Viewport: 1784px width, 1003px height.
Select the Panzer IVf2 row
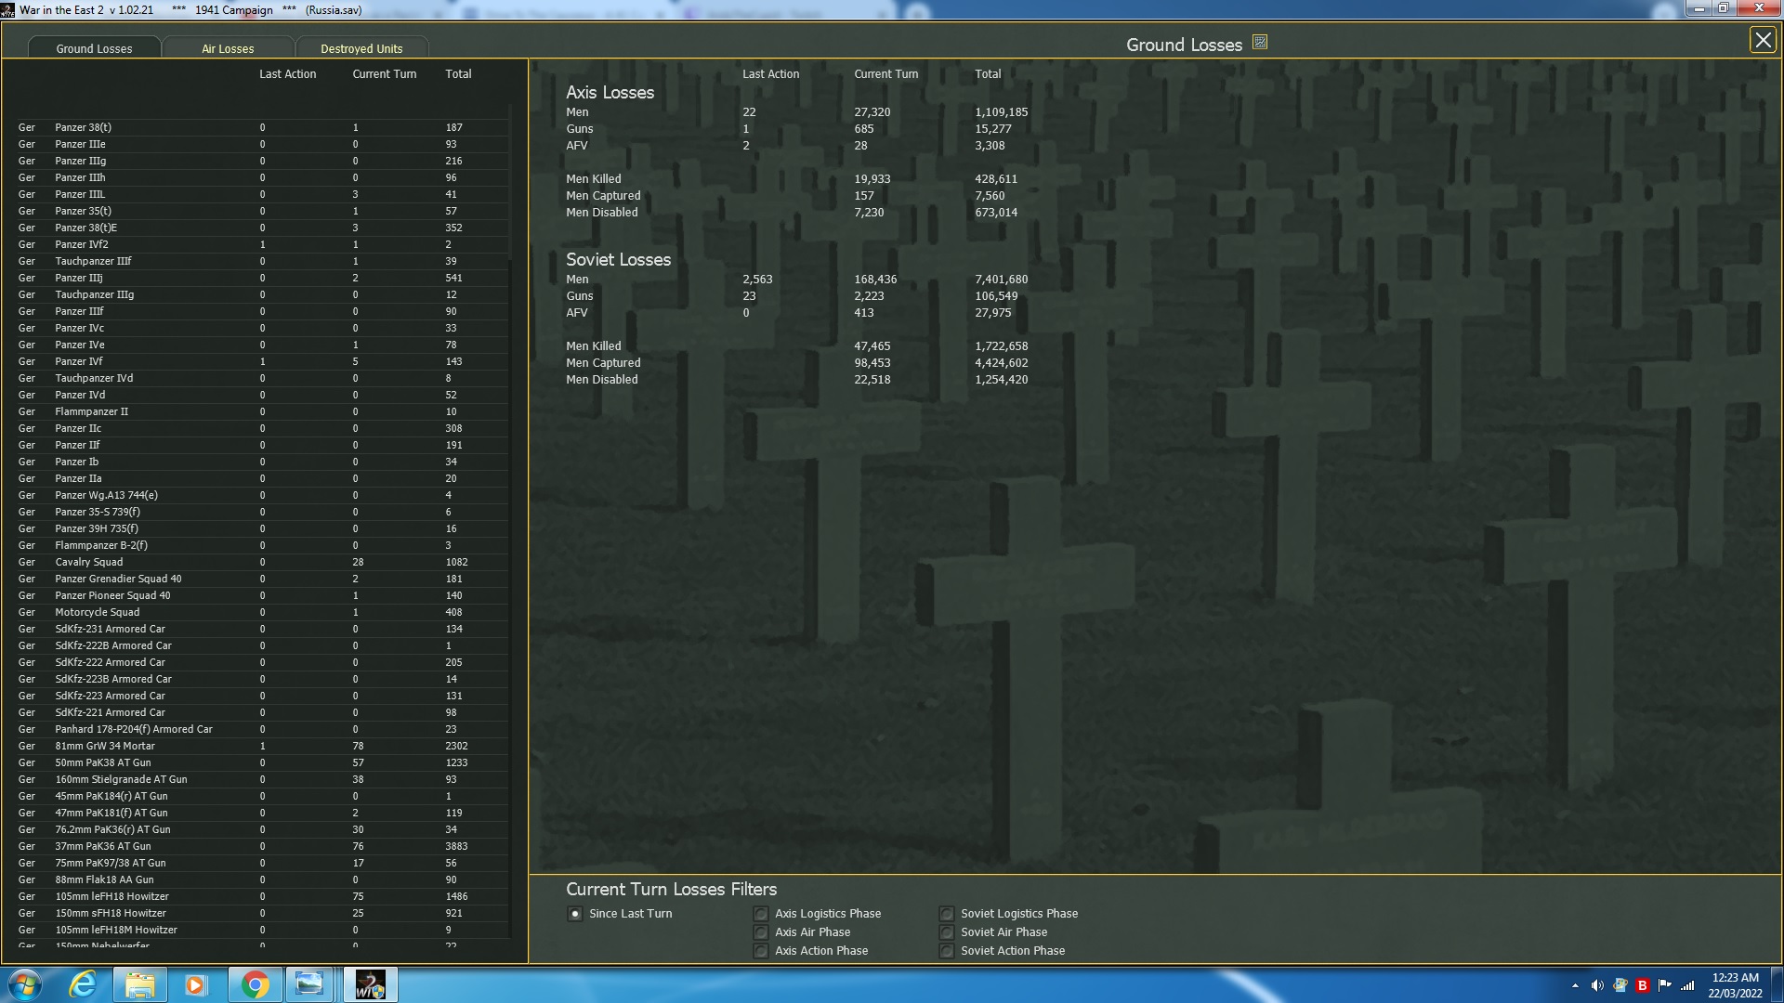click(x=262, y=245)
